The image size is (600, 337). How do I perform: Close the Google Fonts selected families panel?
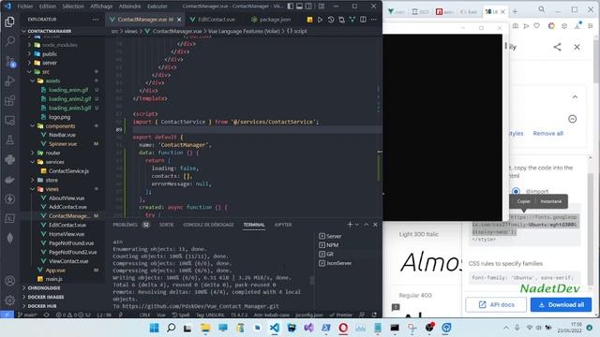click(x=577, y=47)
